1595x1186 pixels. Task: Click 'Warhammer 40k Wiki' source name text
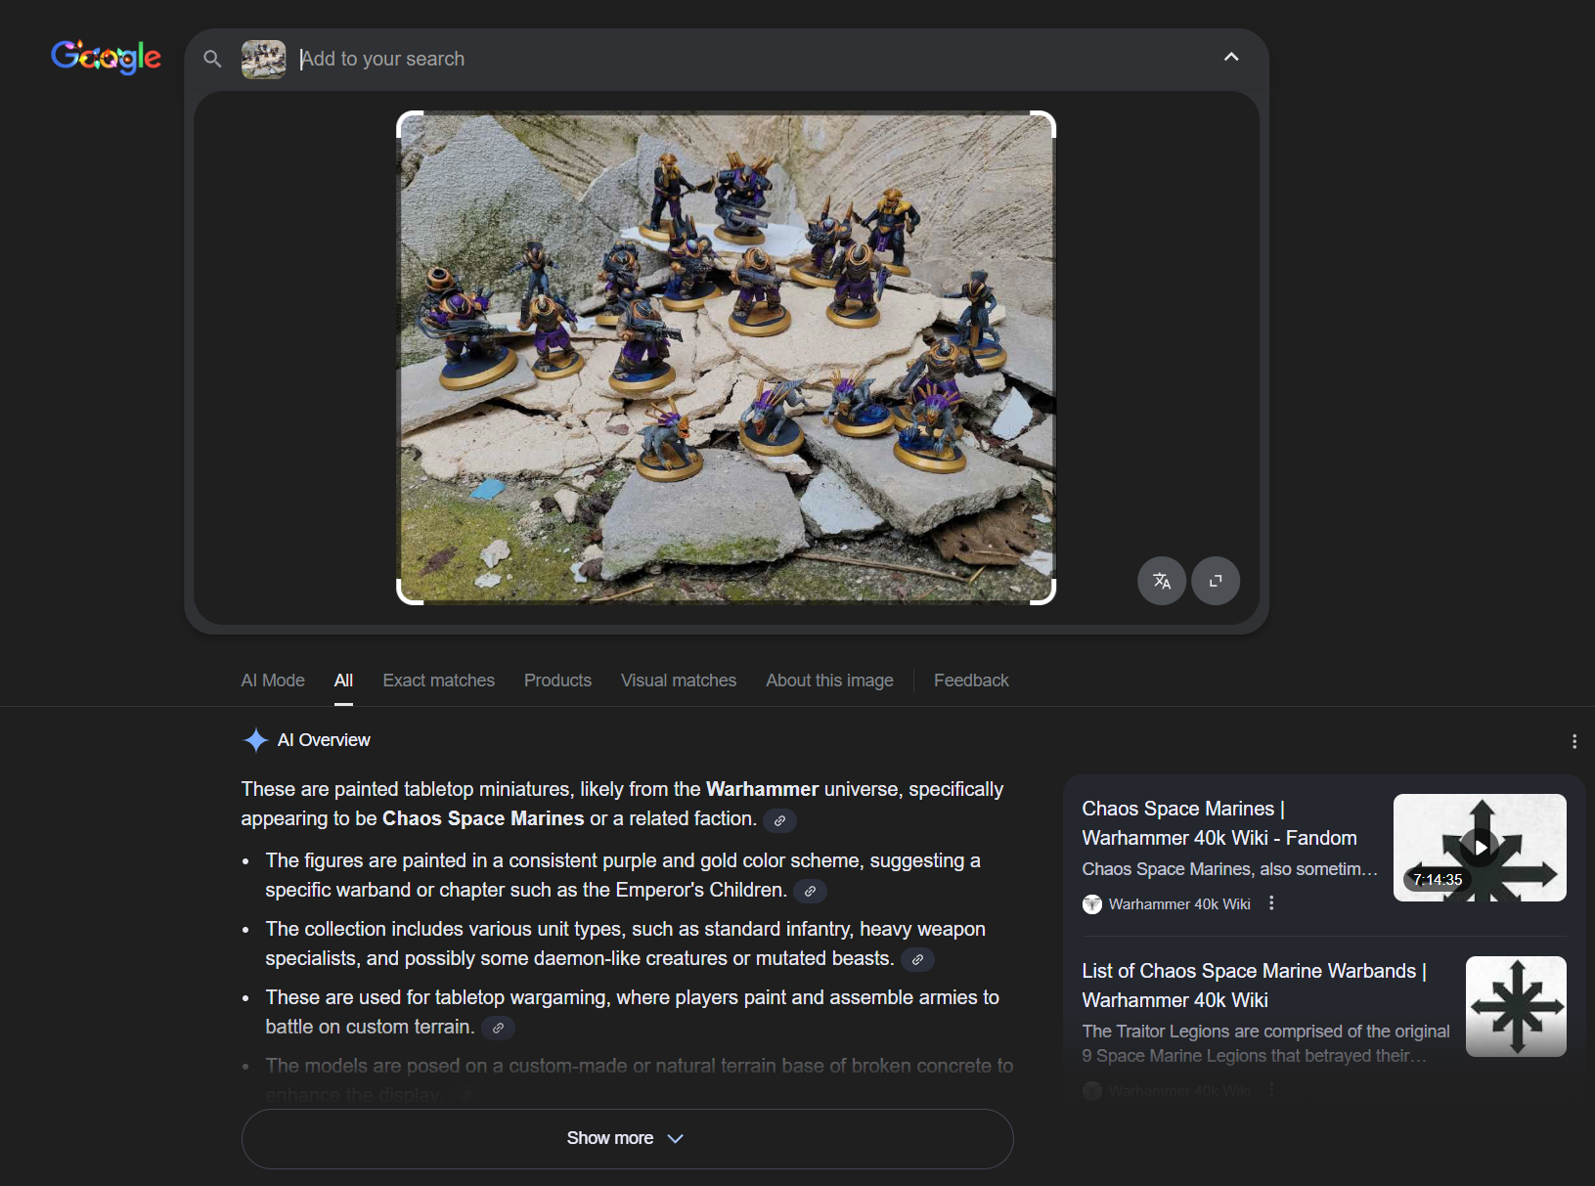[x=1179, y=904]
